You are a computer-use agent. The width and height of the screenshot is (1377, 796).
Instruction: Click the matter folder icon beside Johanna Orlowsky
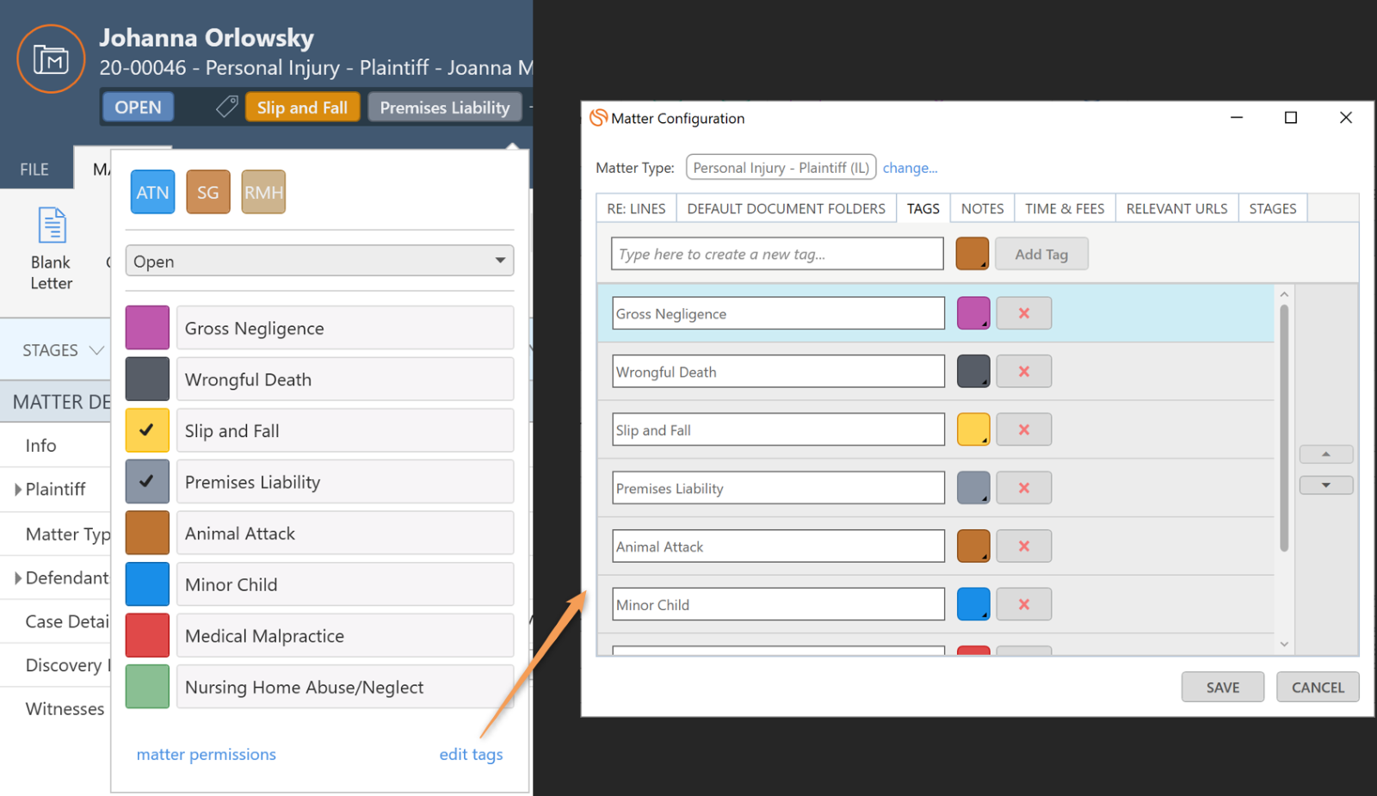[51, 59]
